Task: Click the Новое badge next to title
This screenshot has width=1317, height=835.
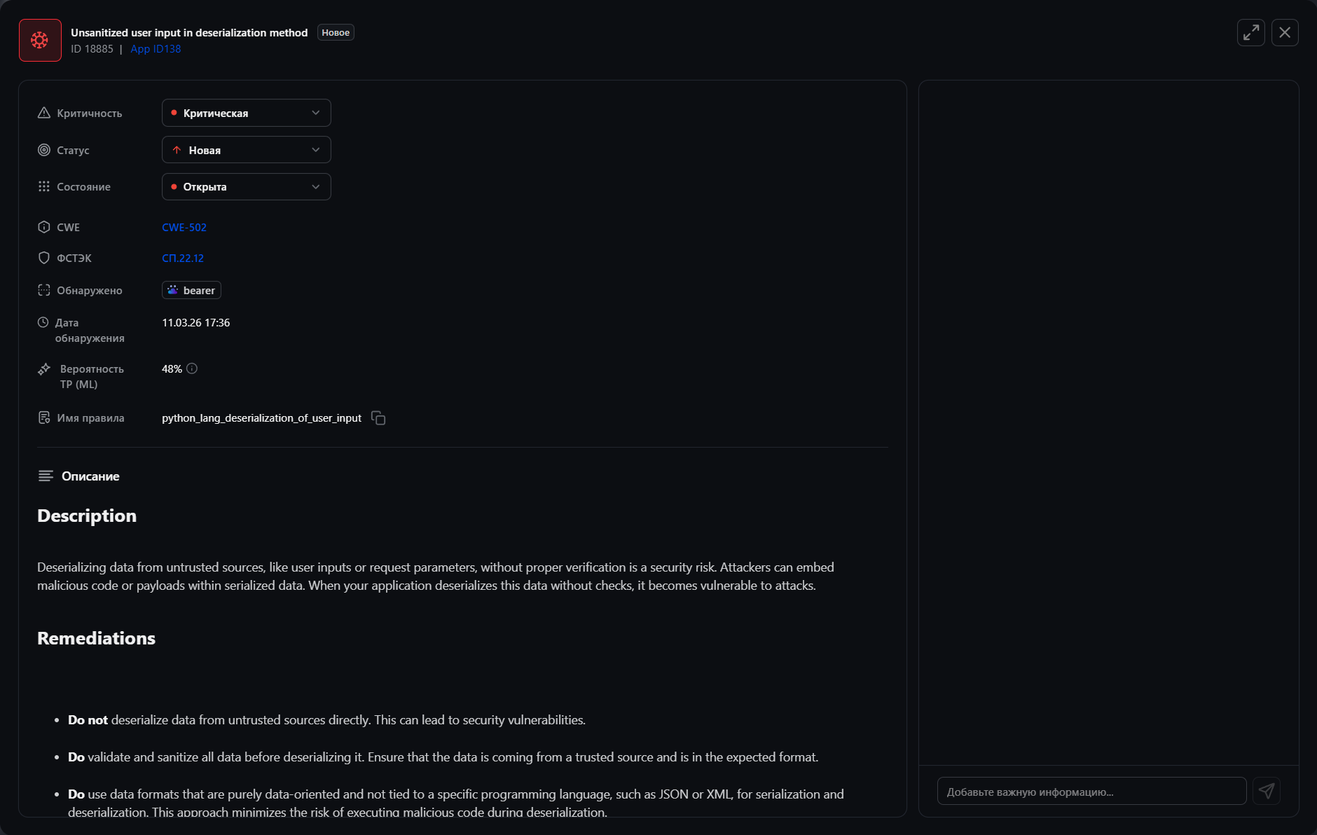Action: pos(336,32)
